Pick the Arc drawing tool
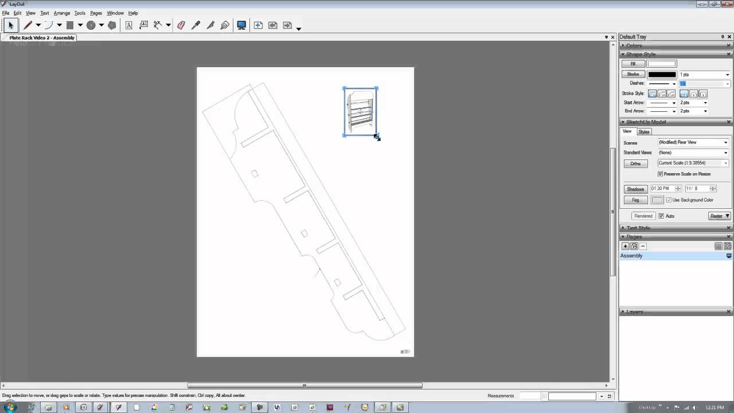The image size is (734, 413). (x=49, y=25)
